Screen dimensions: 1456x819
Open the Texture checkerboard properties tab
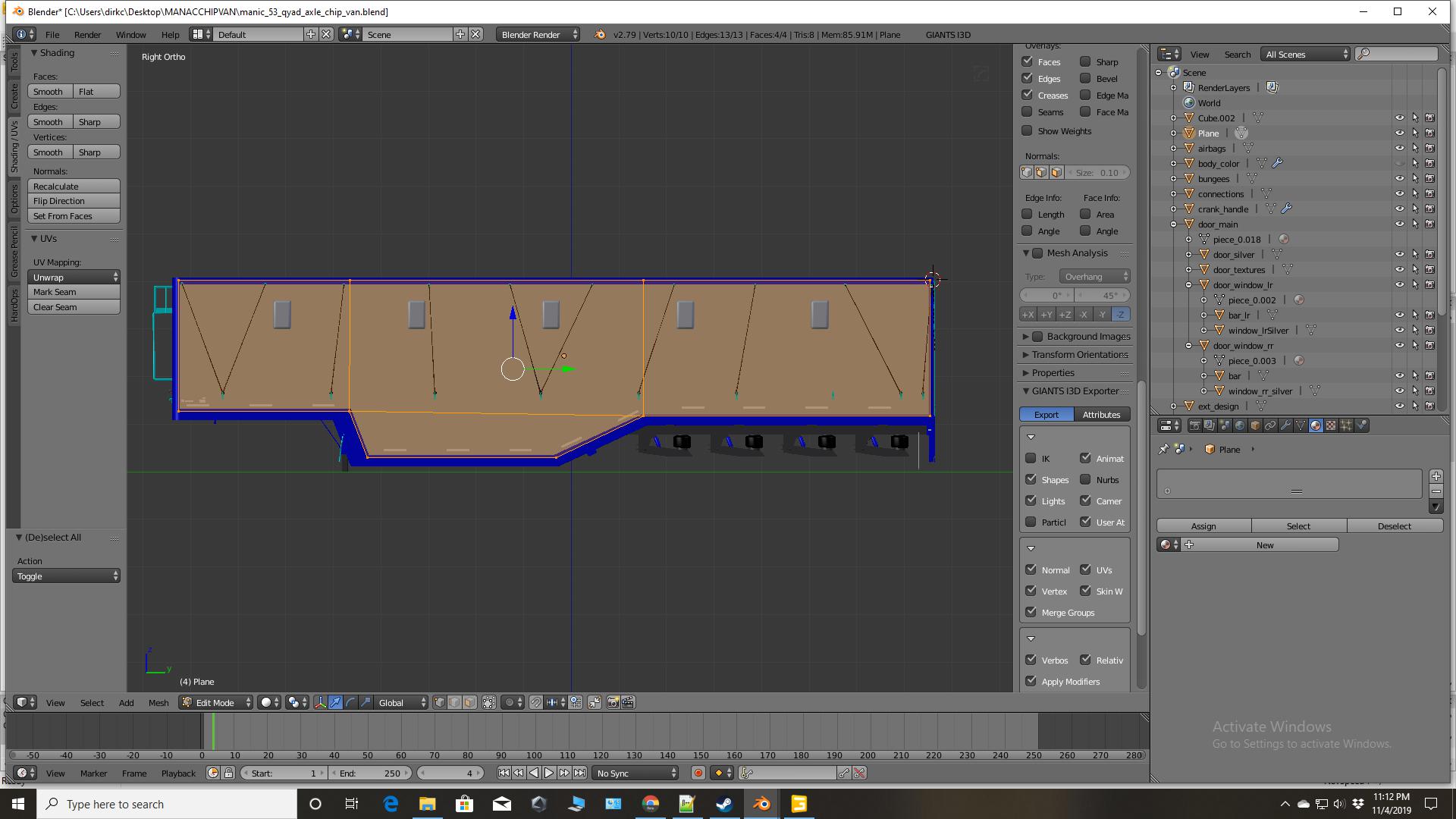1331,425
